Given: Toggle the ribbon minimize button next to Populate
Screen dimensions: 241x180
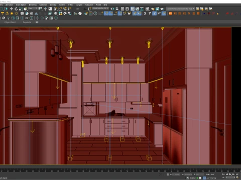Looking at the screenshot, I should coord(37,22).
